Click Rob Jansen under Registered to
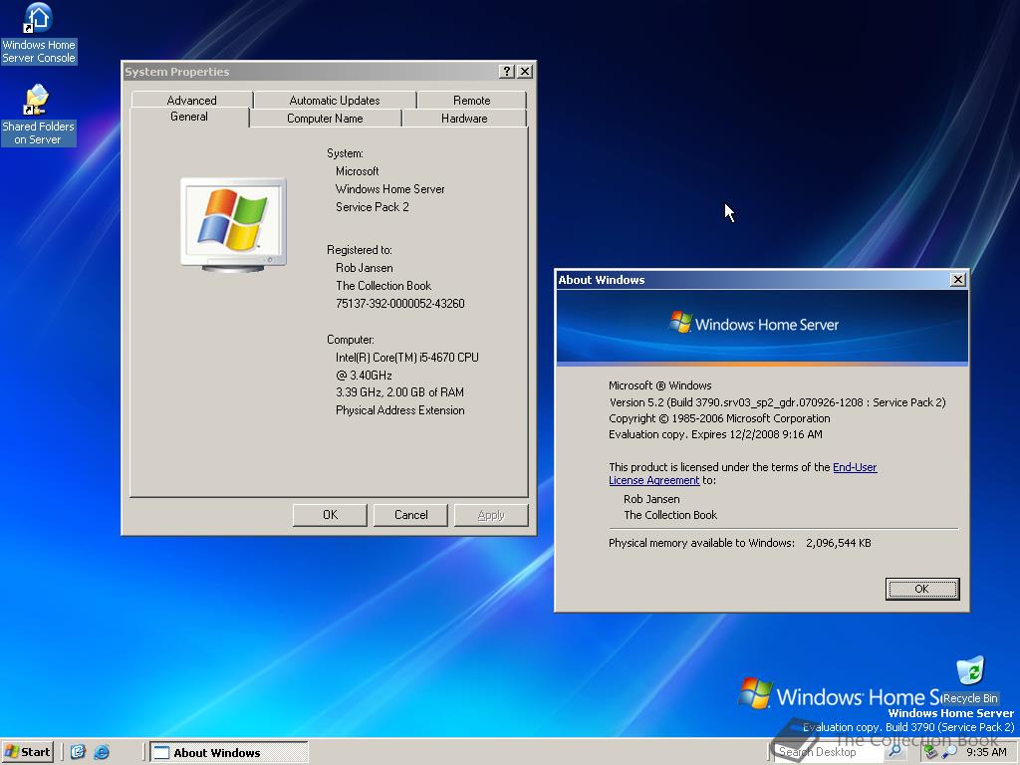 coord(365,267)
